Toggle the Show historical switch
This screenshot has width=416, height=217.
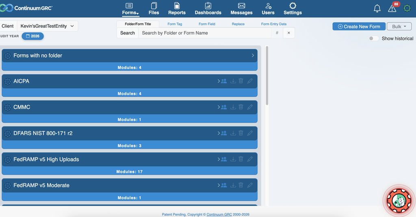pos(374,39)
